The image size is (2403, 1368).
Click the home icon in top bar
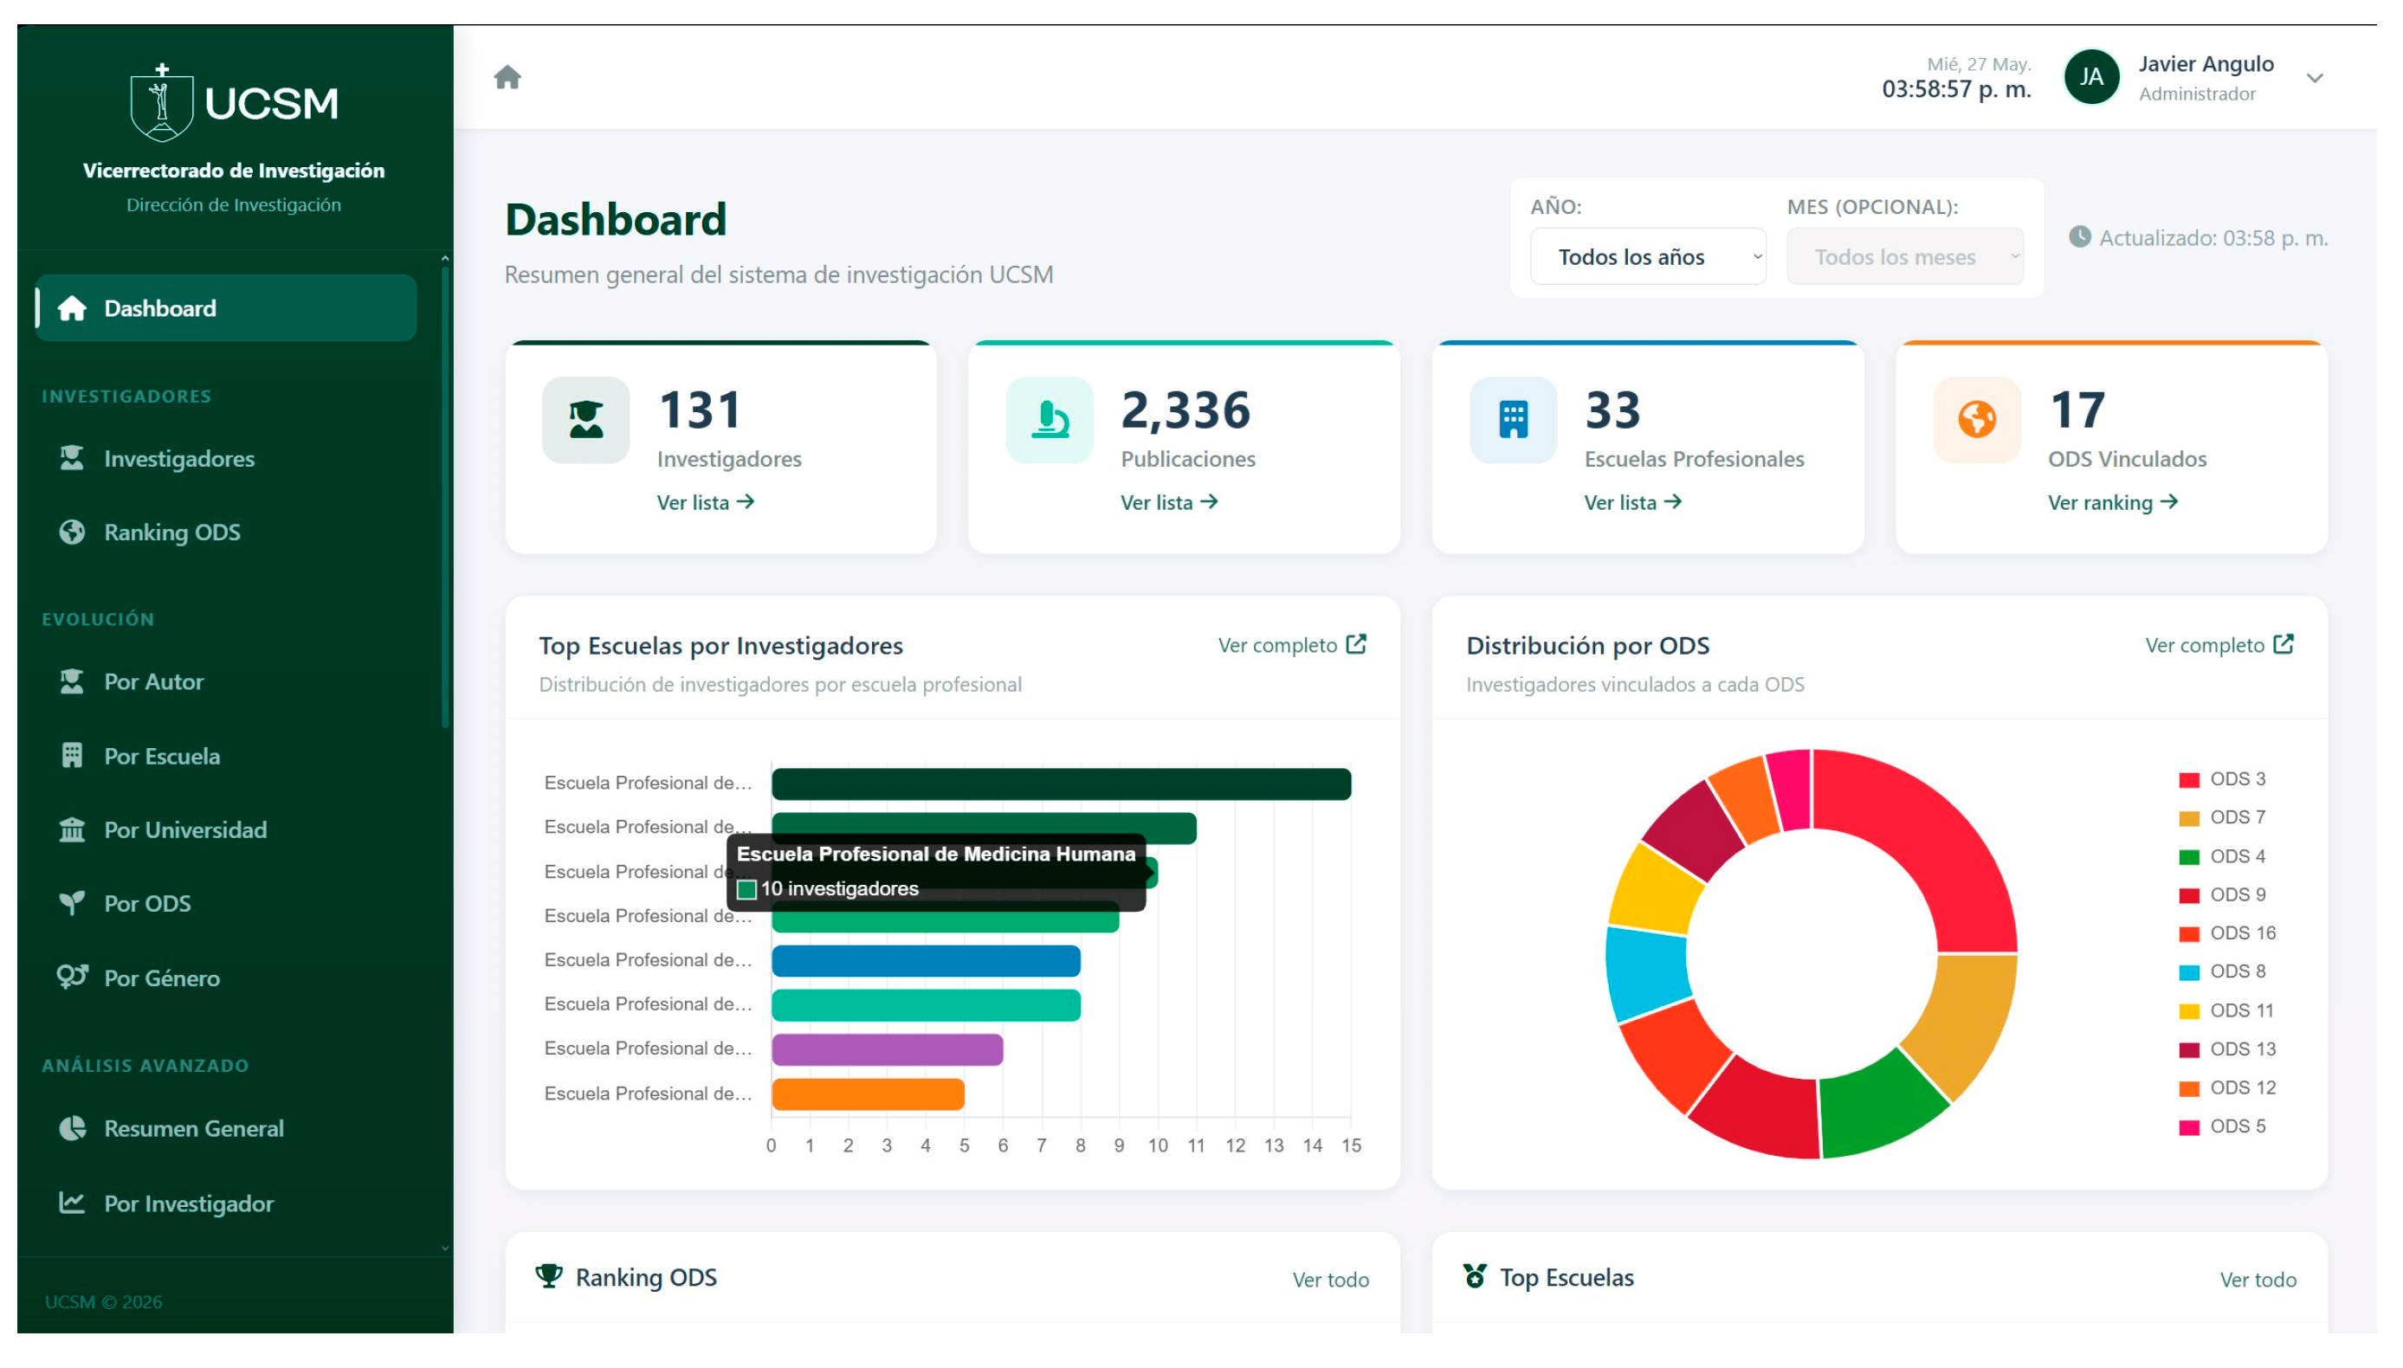(x=507, y=77)
